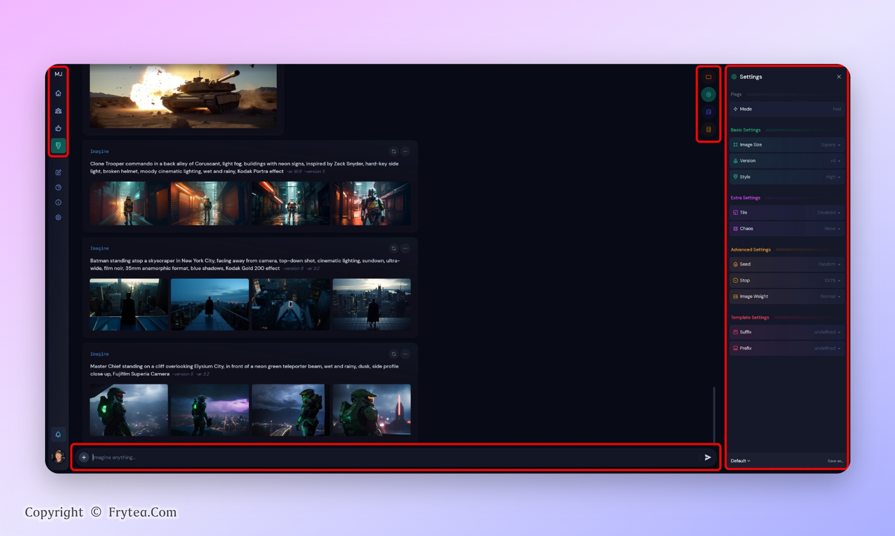The width and height of the screenshot is (895, 536).
Task: Click the plus attach icon
Action: pyautogui.click(x=84, y=457)
